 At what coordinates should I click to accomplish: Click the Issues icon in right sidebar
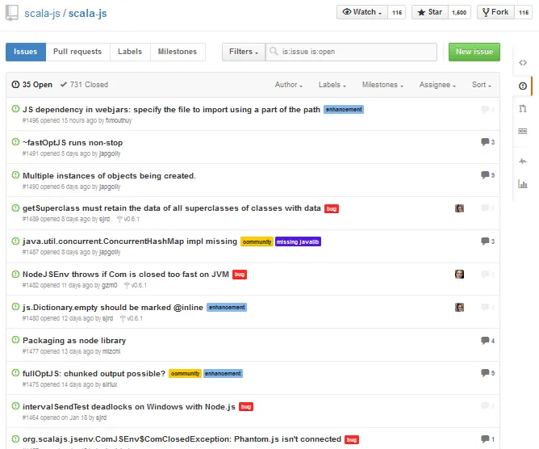click(523, 85)
